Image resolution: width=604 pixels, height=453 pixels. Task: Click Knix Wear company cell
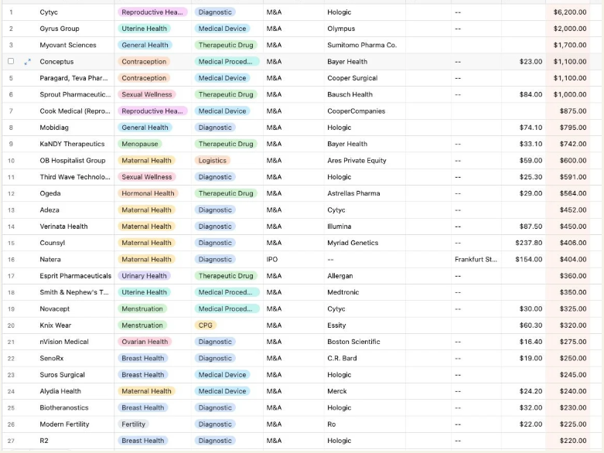click(56, 325)
